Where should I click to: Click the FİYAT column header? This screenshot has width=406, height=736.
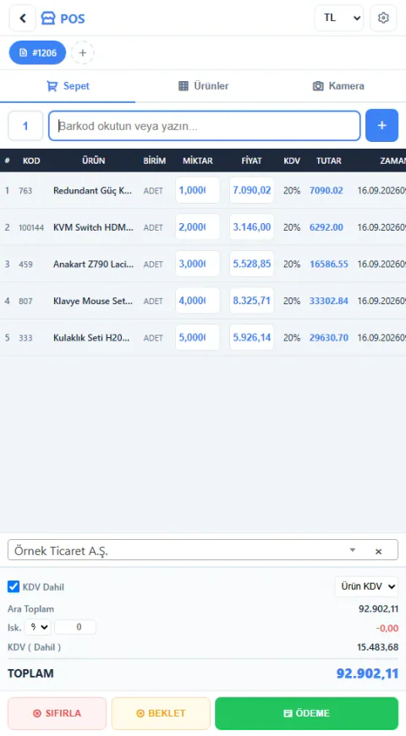point(251,161)
